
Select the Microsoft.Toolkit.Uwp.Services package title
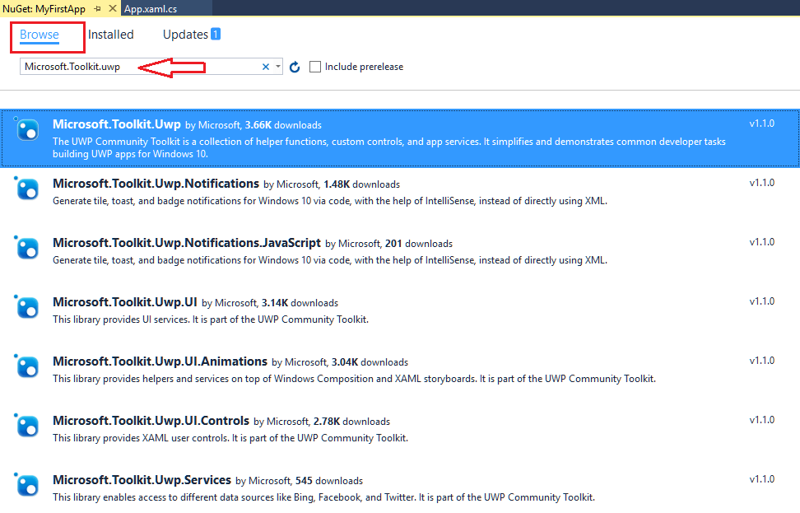coord(142,480)
